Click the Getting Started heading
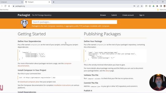The height and width of the screenshot is (93, 166). pos(32,34)
